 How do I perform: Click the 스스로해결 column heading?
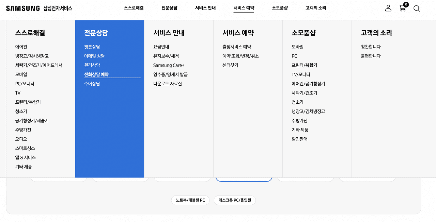[30, 33]
